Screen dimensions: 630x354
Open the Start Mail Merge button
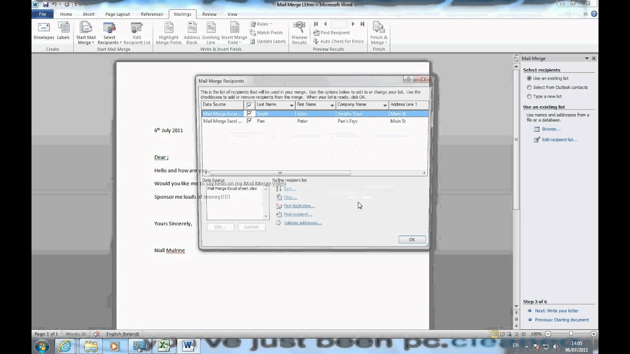pos(86,33)
